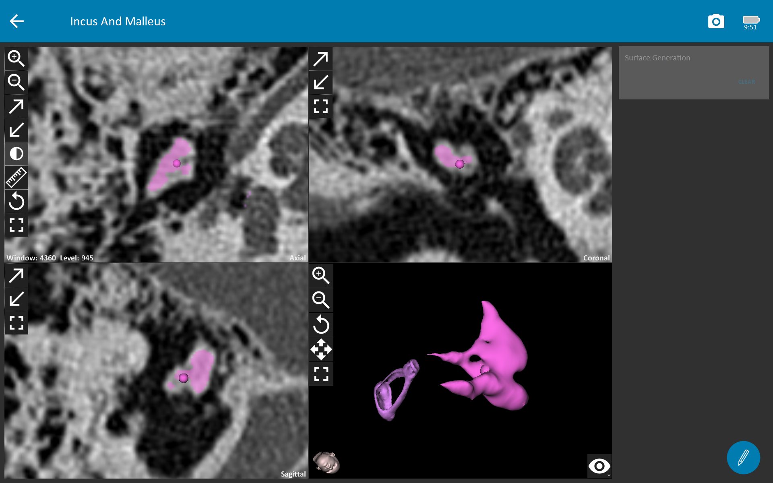Advance slice up in Sagittal view
The width and height of the screenshot is (773, 483).
[16, 275]
